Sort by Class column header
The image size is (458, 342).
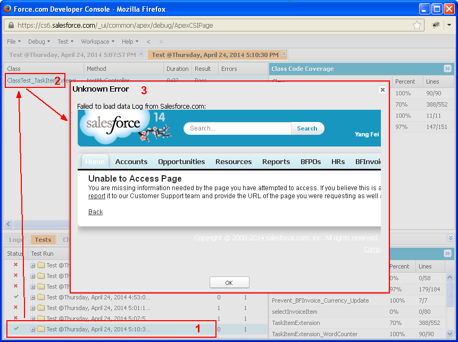[x=44, y=69]
